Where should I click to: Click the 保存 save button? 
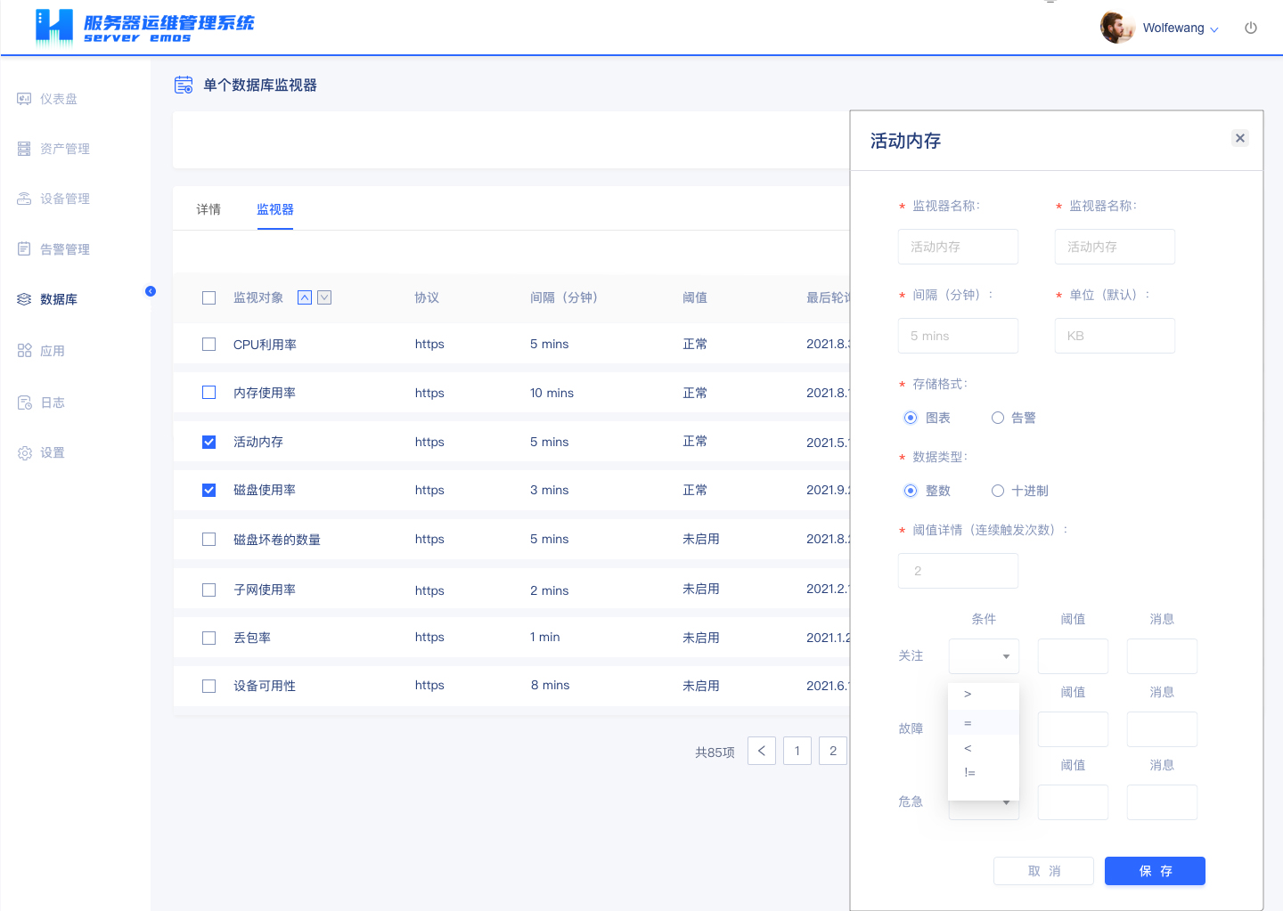coord(1155,871)
